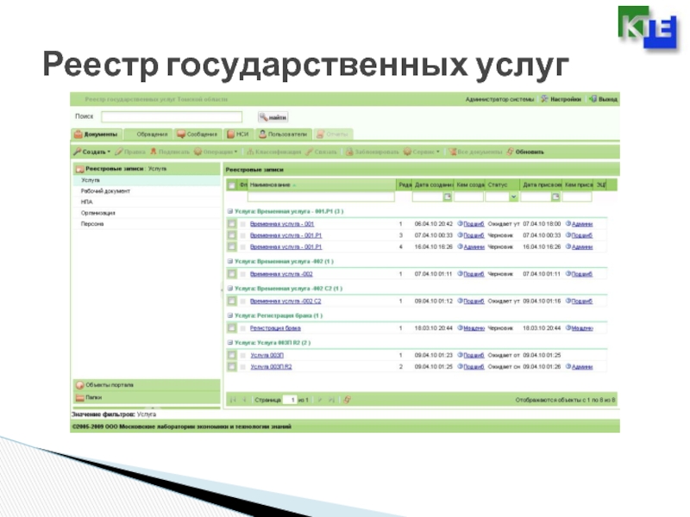Click the Найти search button
Image resolution: width=690 pixels, height=517 pixels.
pyautogui.click(x=273, y=117)
